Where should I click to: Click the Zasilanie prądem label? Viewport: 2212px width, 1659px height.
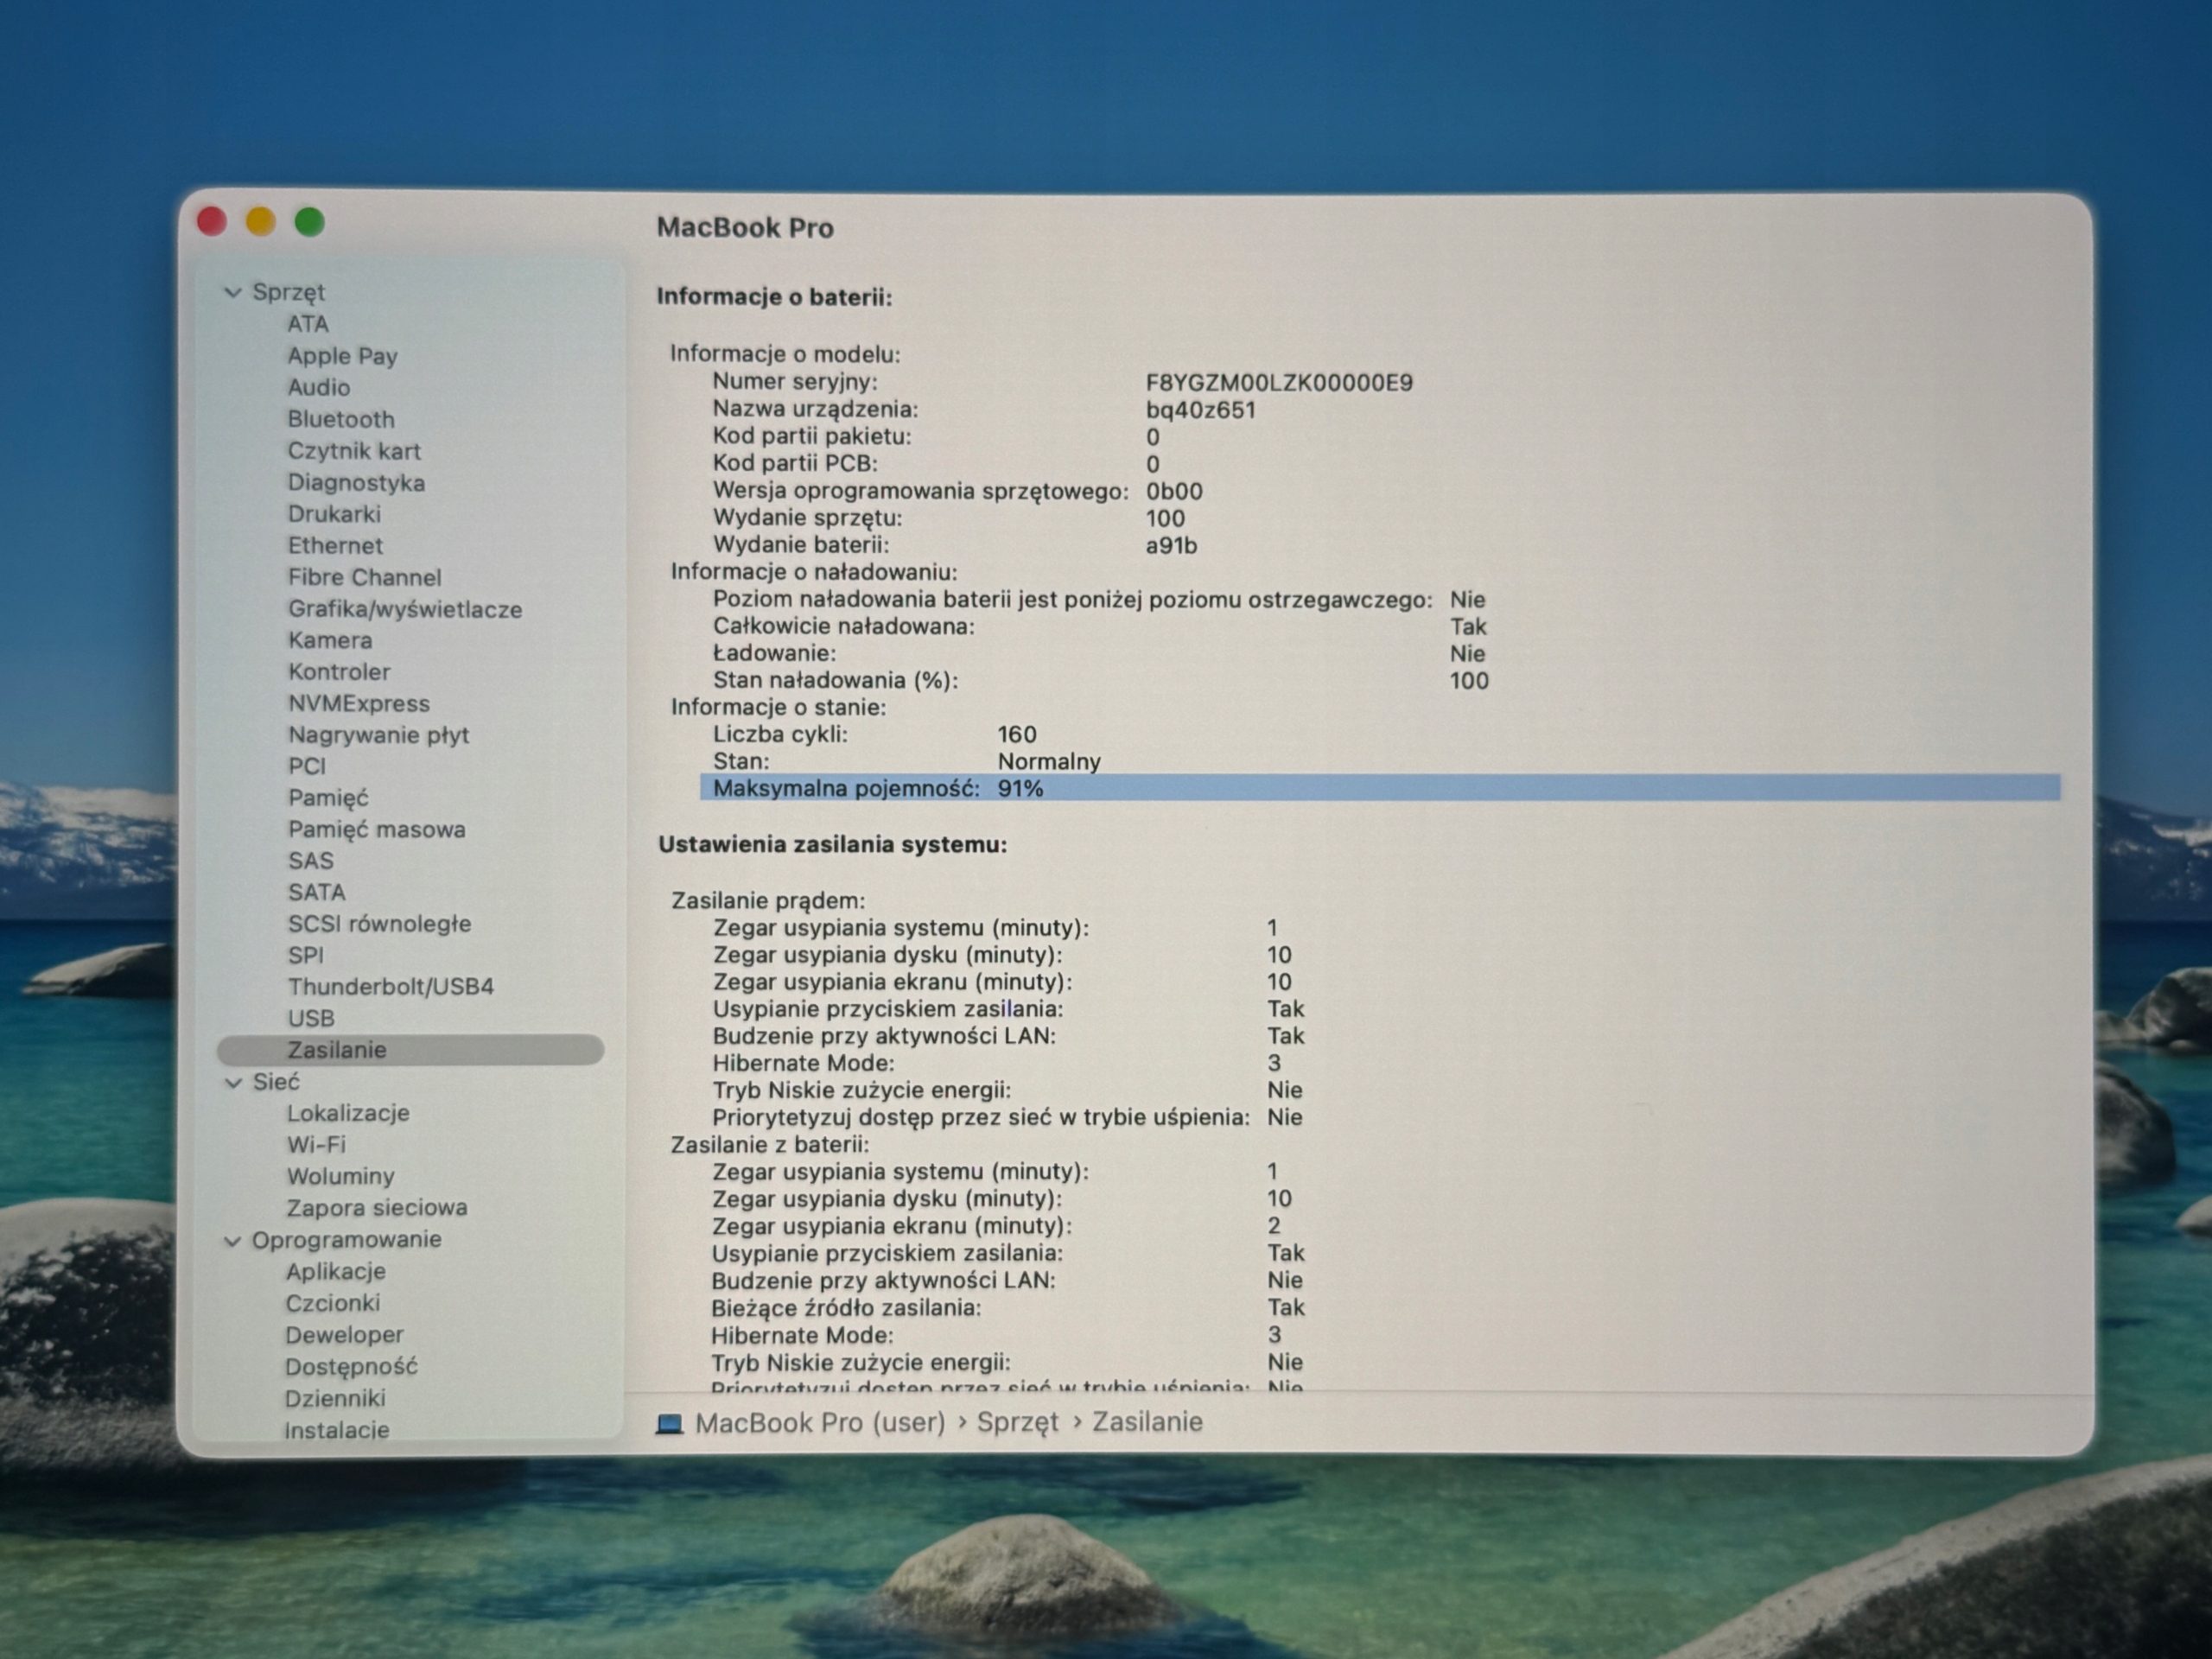pos(768,901)
